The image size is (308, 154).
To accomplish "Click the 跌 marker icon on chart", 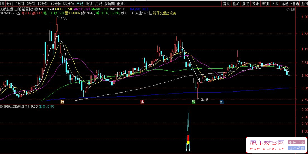I will [x=194, y=102].
